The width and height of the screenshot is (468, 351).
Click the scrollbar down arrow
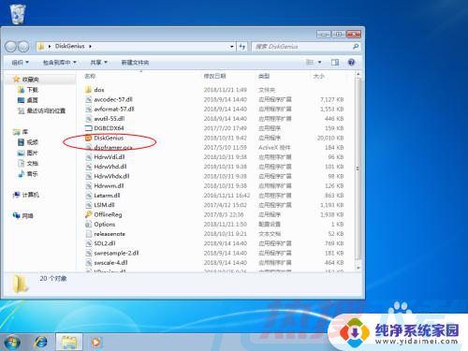(x=358, y=268)
